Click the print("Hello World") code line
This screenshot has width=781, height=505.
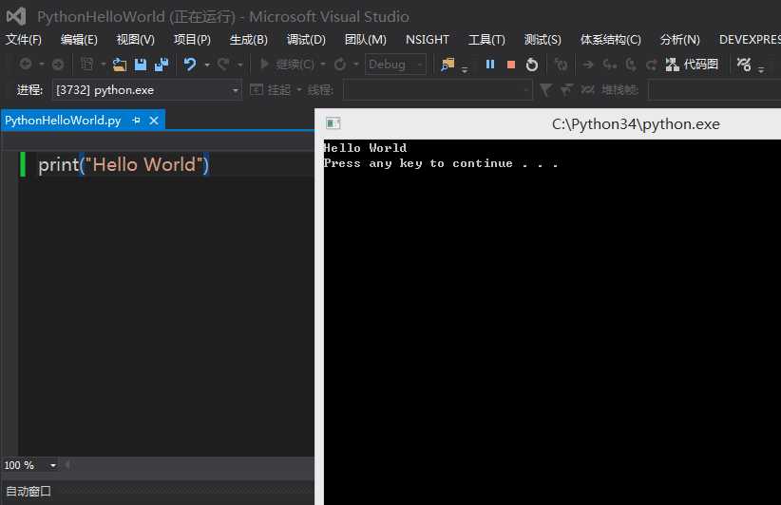124,164
